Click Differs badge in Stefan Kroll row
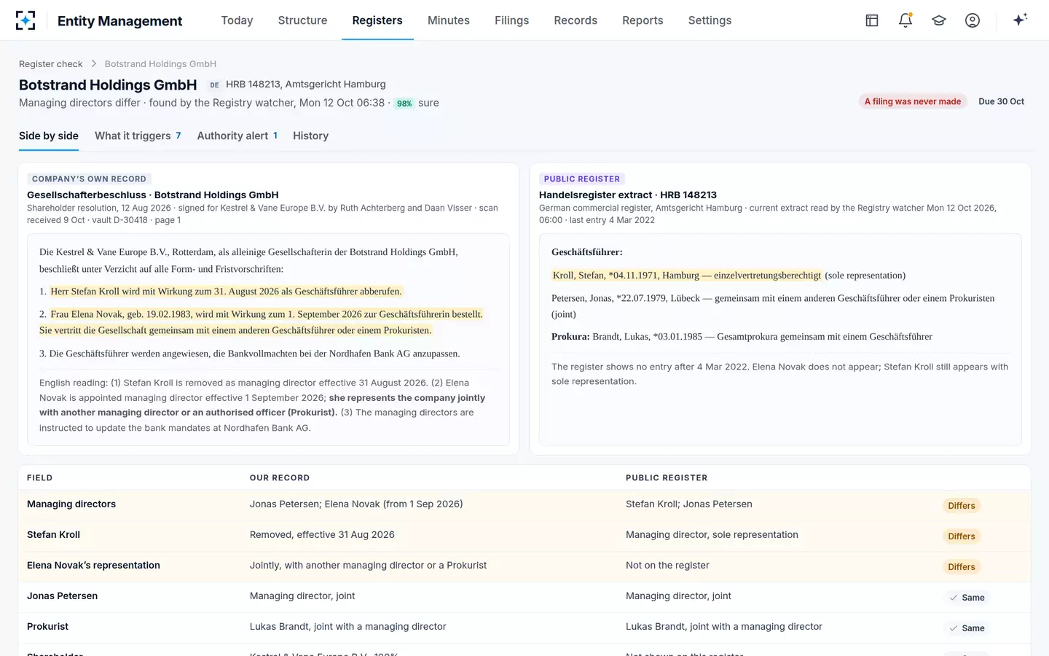Screen dimensions: 1049x656 click(962, 536)
